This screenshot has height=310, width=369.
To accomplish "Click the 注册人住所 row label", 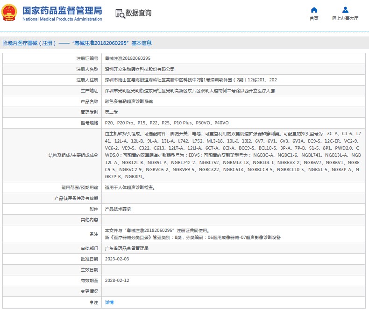I will pos(87,80).
